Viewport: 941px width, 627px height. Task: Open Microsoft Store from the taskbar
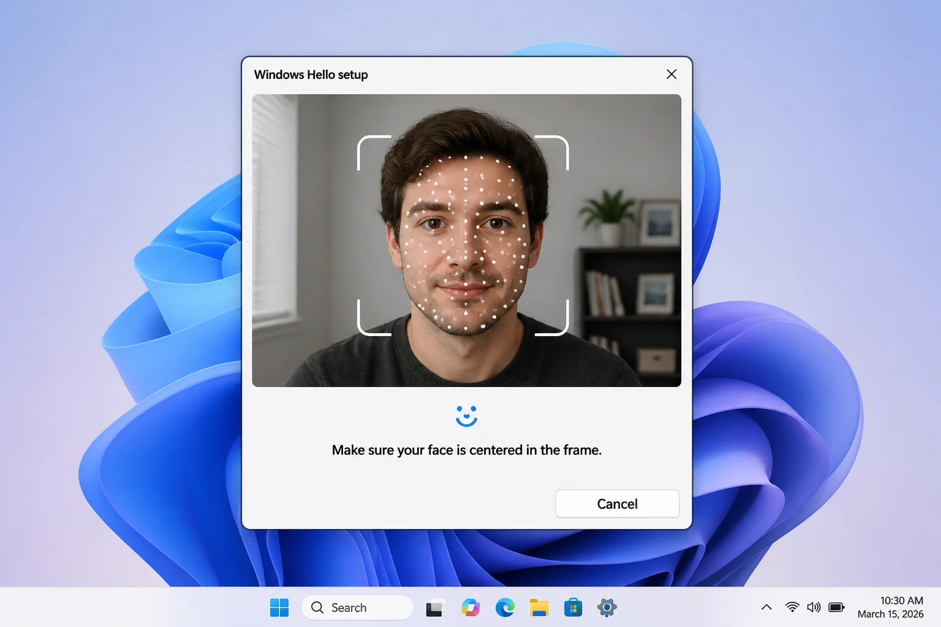(573, 607)
